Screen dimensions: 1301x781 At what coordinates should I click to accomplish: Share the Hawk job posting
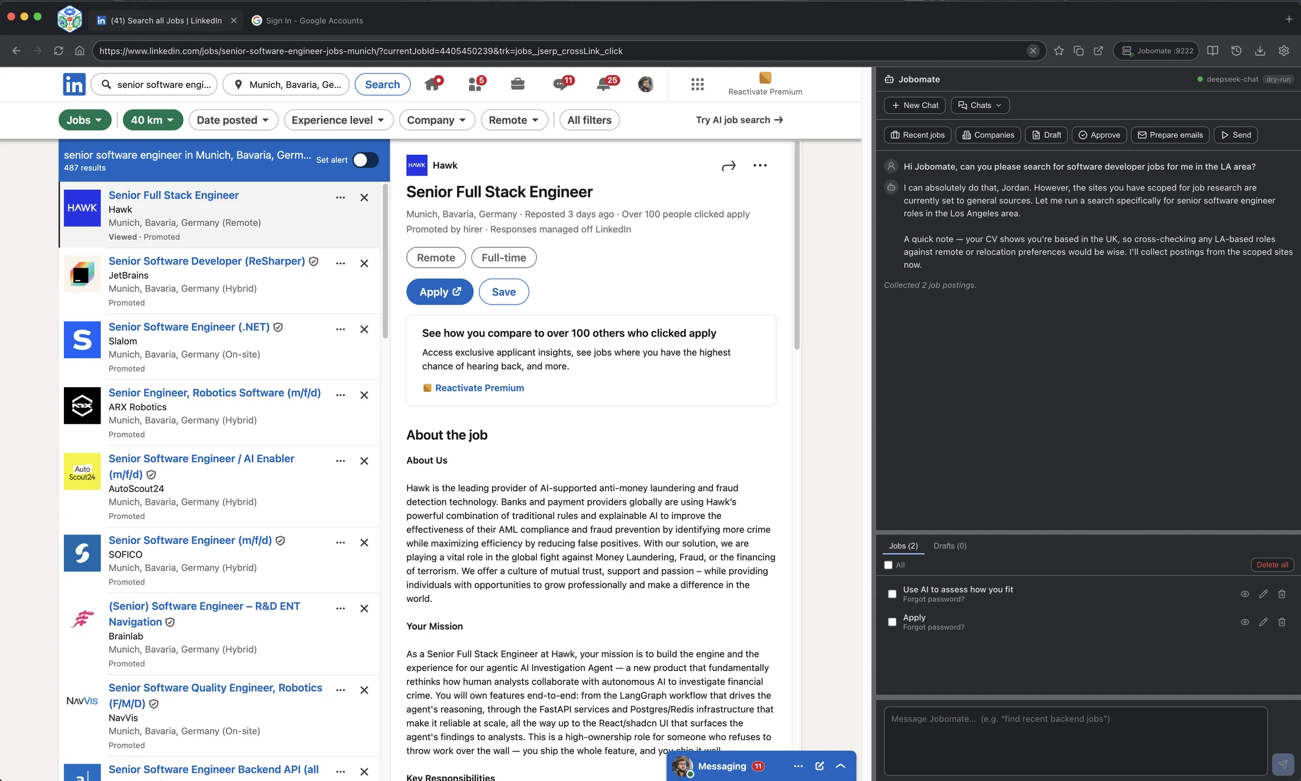point(729,166)
